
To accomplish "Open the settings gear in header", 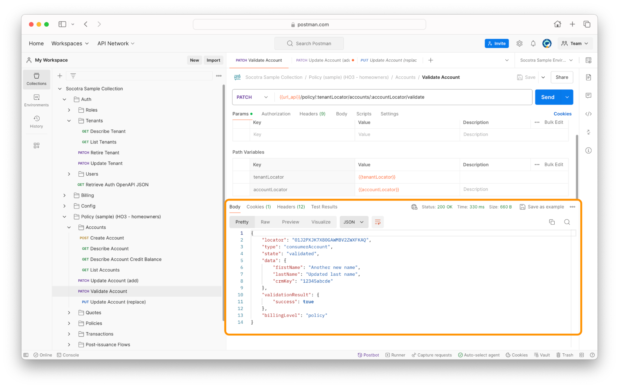I will (519, 44).
